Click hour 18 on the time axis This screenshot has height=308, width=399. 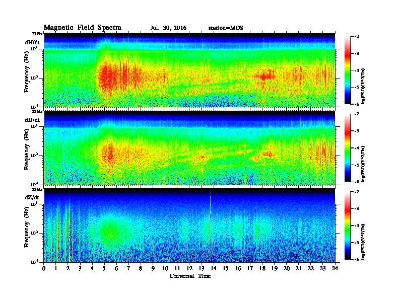(x=262, y=269)
